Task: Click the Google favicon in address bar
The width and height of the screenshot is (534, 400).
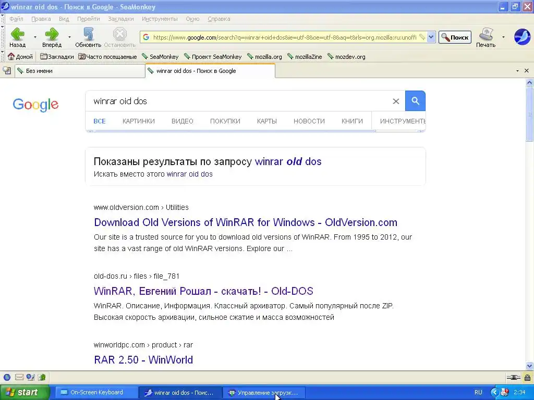Action: coord(146,37)
